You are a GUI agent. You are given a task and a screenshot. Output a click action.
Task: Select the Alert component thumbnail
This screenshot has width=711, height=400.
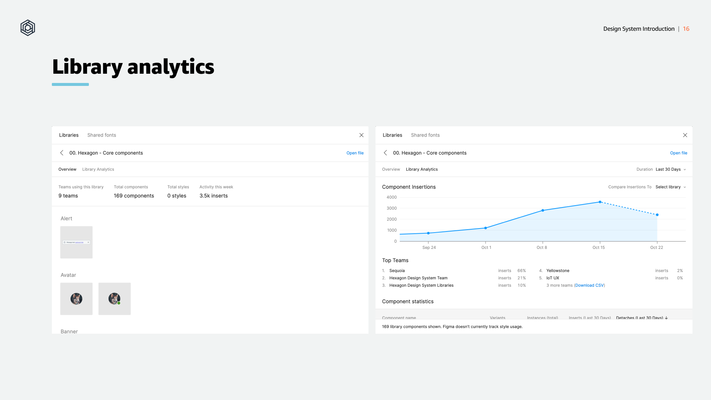click(76, 242)
